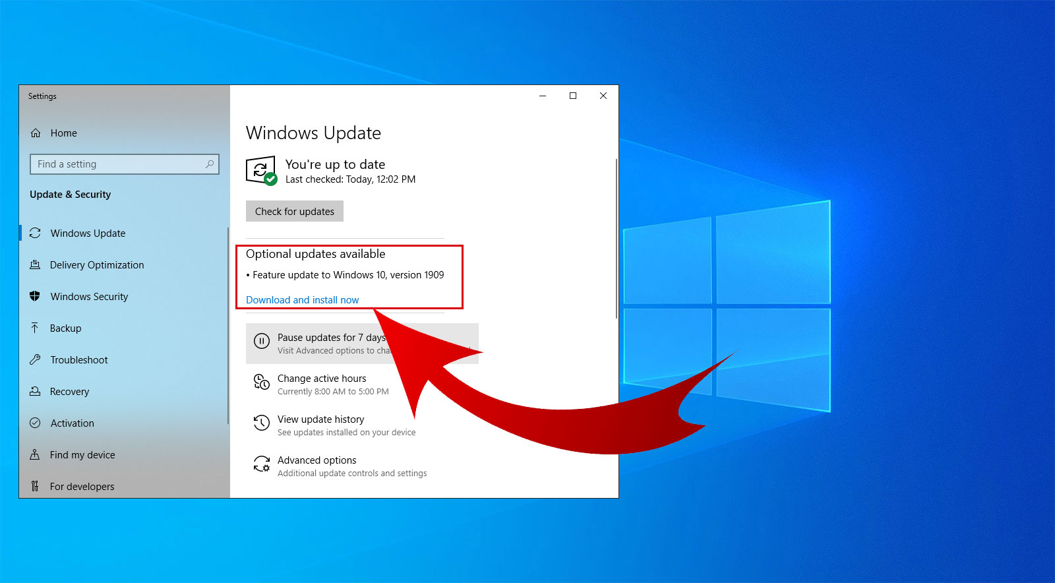Click the Delivery Optimization icon
The height and width of the screenshot is (583, 1055).
tap(35, 265)
